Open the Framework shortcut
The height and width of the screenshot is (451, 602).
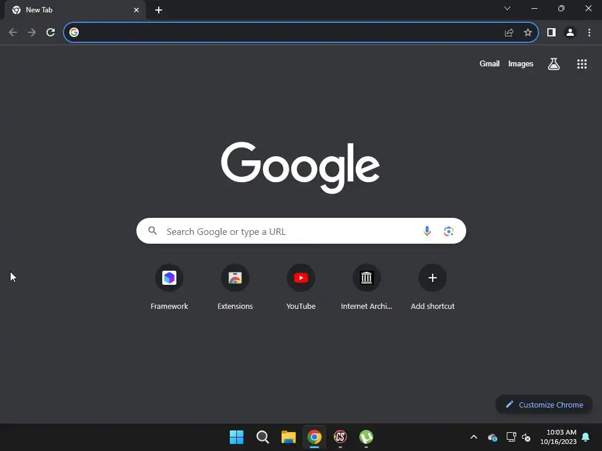[x=169, y=287]
